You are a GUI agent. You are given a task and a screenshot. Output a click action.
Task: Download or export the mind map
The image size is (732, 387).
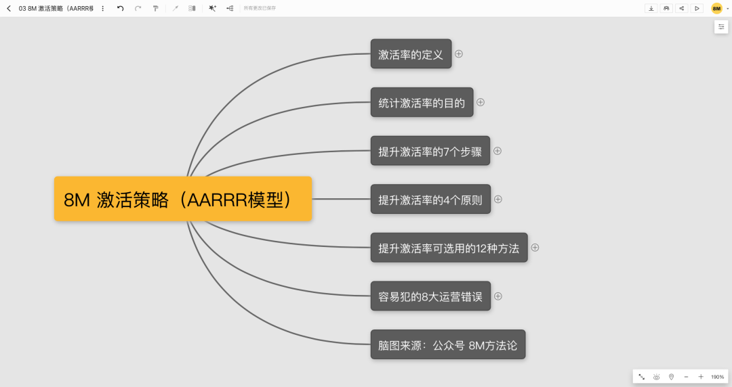(x=651, y=8)
